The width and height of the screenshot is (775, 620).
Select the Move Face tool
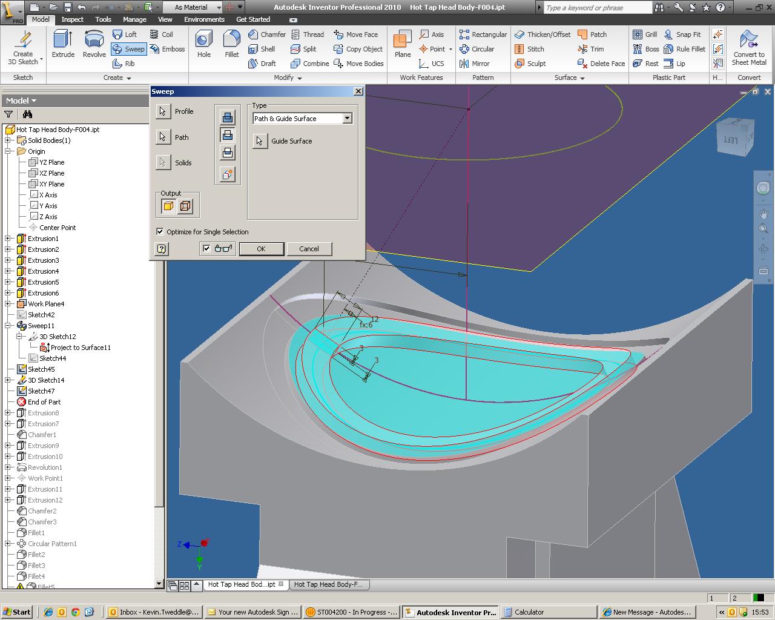coord(355,35)
